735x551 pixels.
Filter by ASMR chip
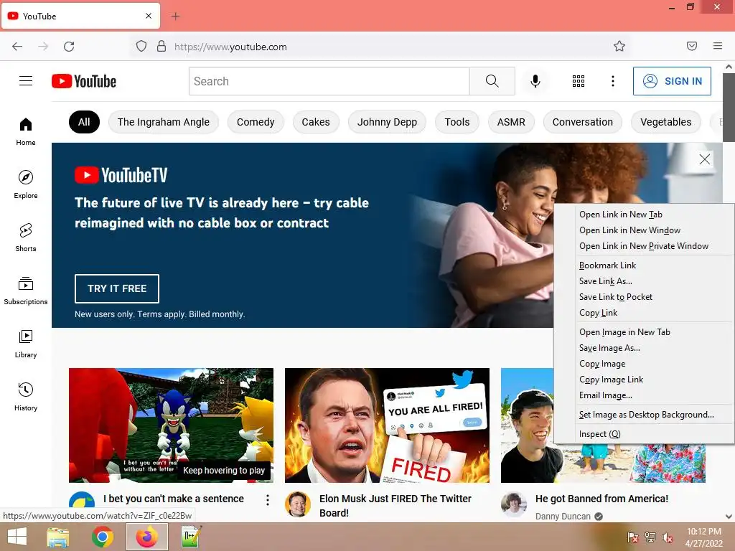coord(511,122)
